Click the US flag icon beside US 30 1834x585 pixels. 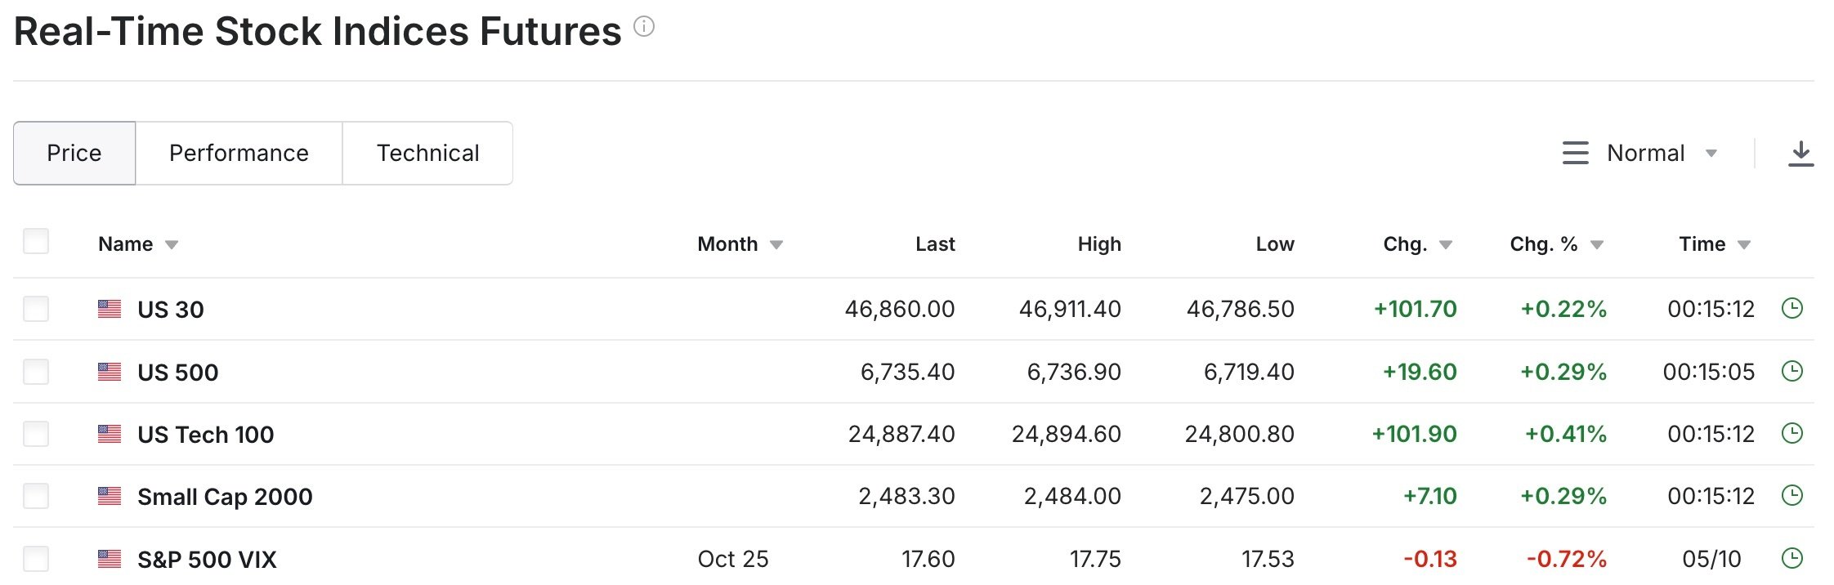click(x=110, y=310)
